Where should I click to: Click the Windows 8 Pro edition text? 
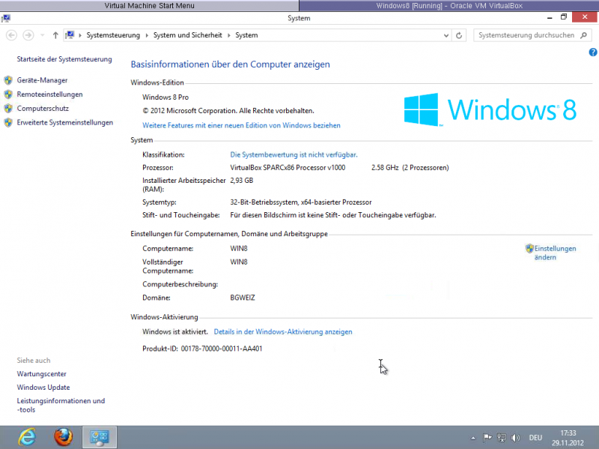165,97
